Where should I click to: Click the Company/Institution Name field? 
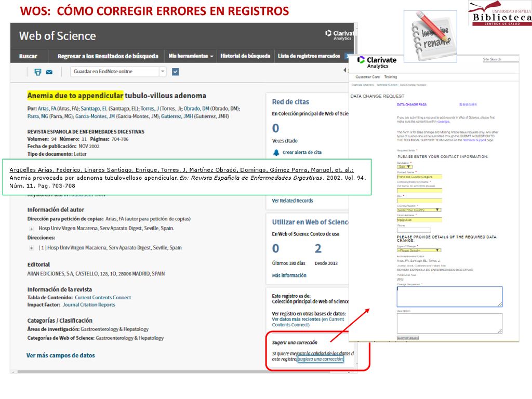[419, 190]
